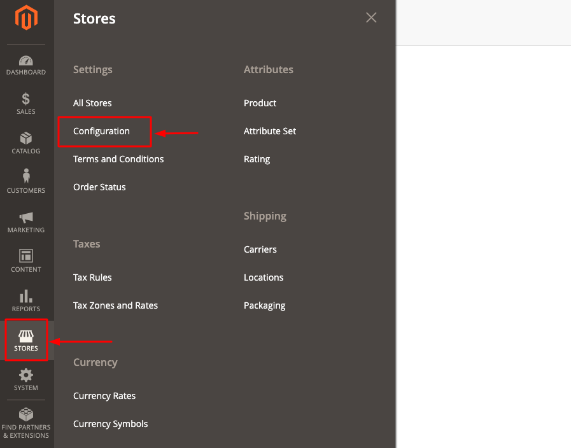Open the Dashboard sidebar icon

[x=26, y=61]
